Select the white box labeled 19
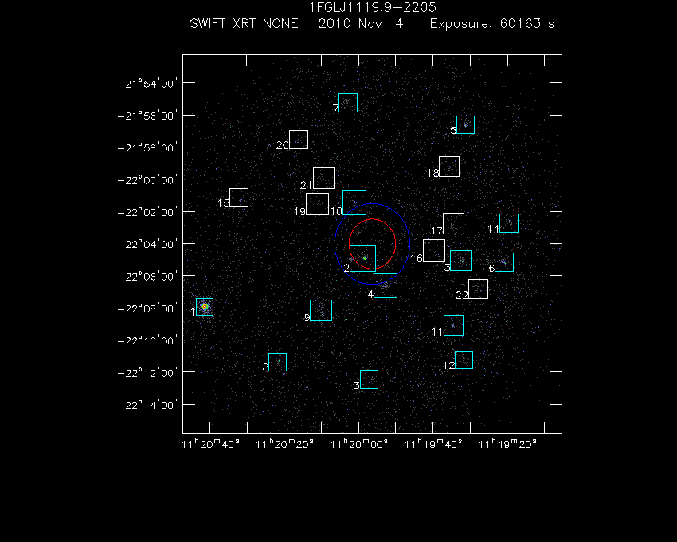Screen dimensions: 677x542 pos(317,204)
